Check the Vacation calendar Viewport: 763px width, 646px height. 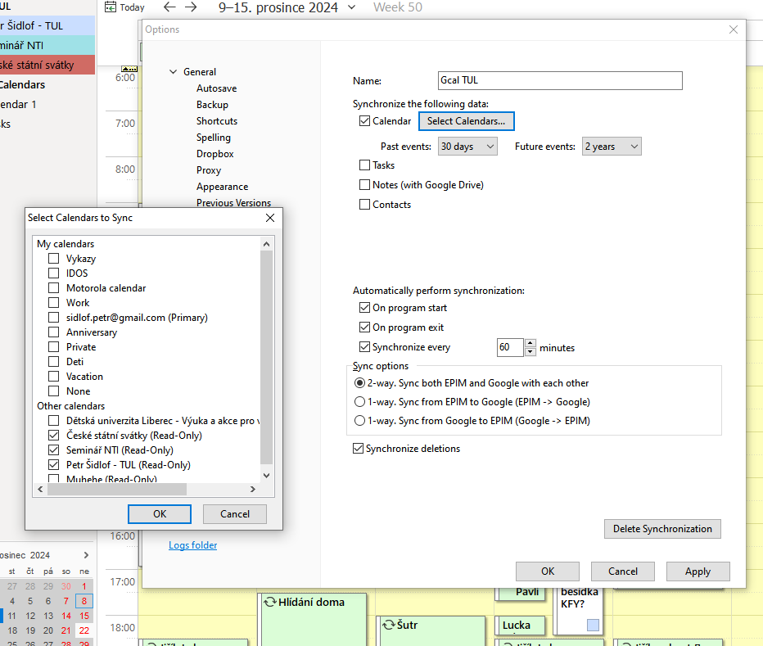pos(53,377)
